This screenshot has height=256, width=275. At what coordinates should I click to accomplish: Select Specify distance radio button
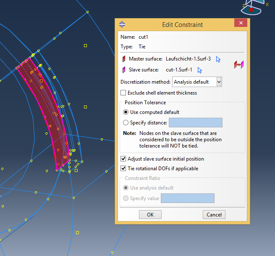coord(126,123)
